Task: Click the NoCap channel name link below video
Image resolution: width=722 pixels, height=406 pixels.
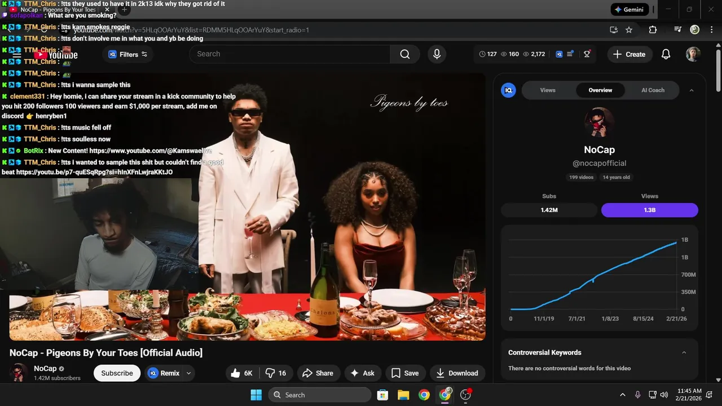Action: [x=45, y=368]
